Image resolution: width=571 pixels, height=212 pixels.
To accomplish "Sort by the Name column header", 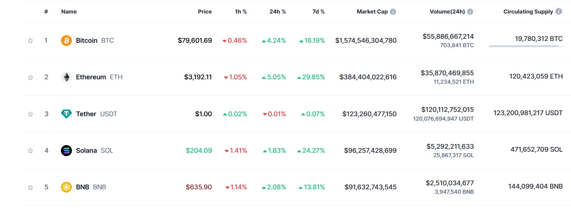I will point(69,12).
